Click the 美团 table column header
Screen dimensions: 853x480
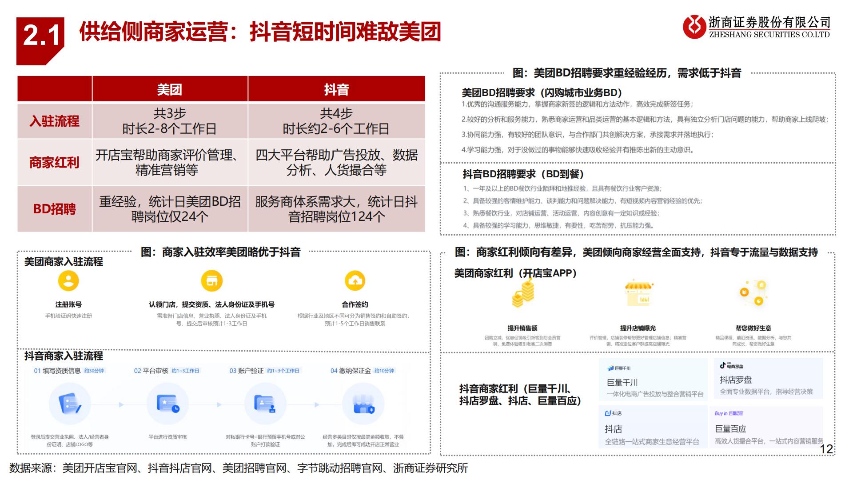[x=170, y=89]
